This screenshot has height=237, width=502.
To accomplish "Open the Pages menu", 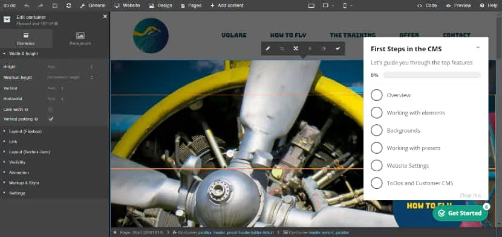I will click(191, 5).
